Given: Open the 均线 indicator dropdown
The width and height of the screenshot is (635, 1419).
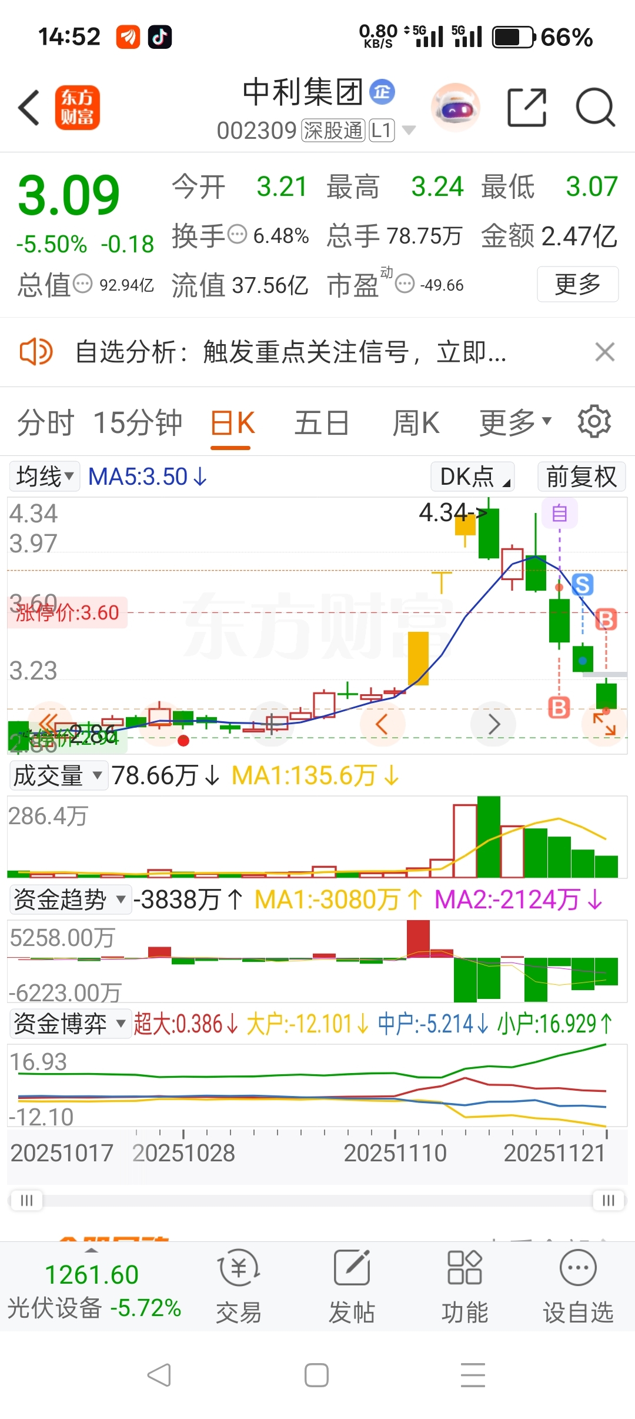Looking at the screenshot, I should tap(45, 477).
